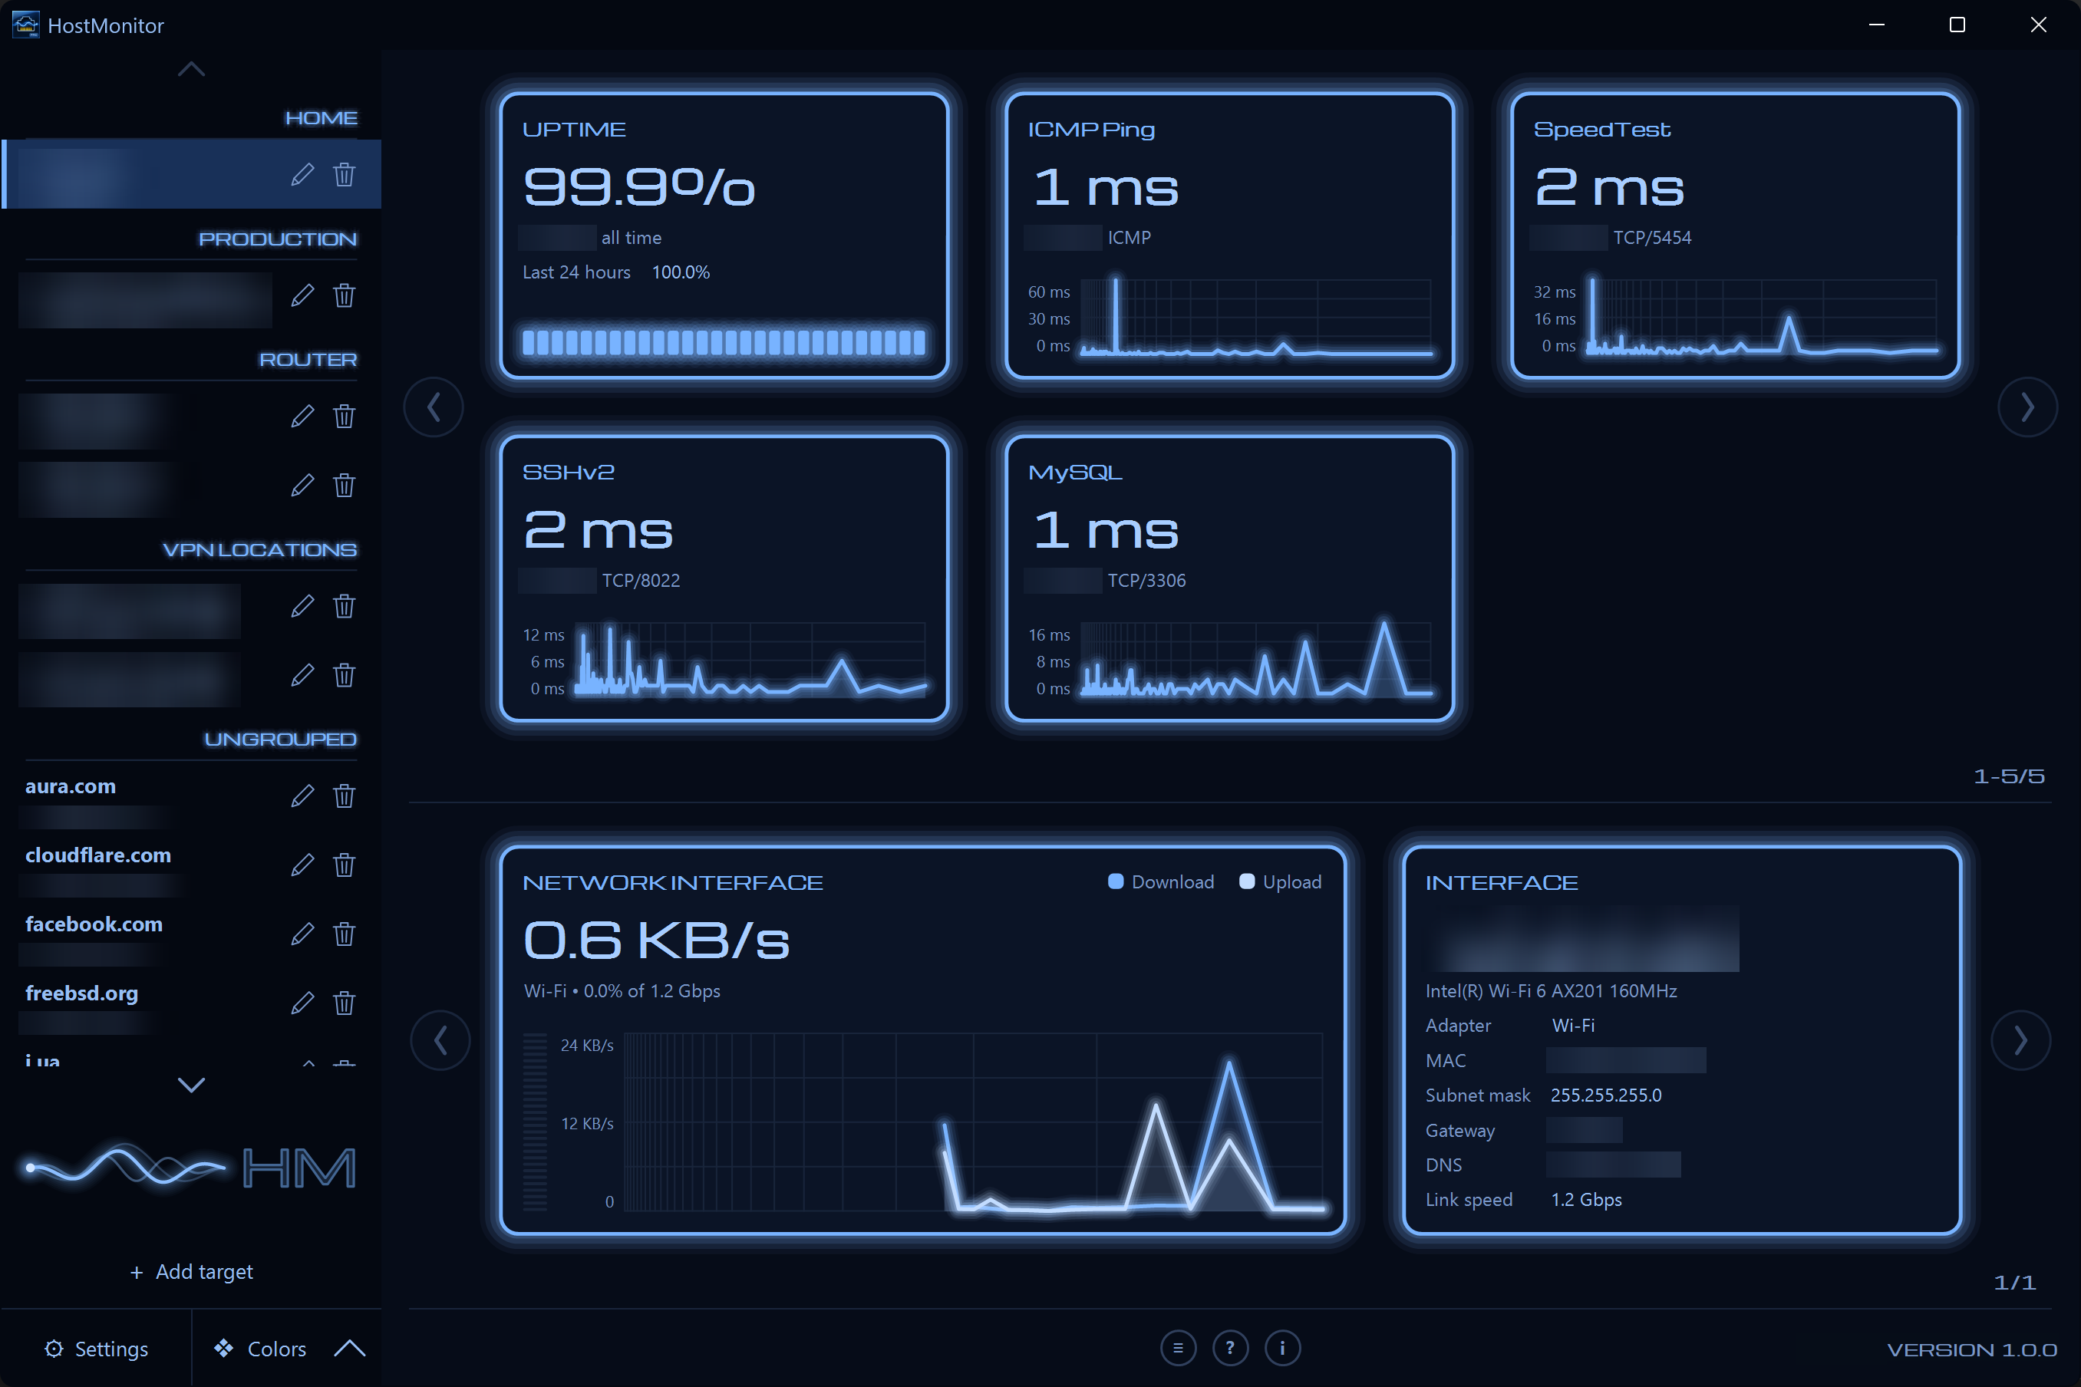
Task: Delete the selected HOME group target
Action: [x=345, y=174]
